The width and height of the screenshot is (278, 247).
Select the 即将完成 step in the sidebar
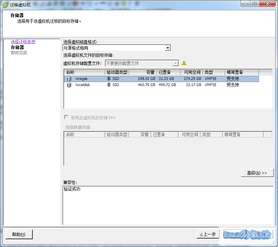coord(19,53)
